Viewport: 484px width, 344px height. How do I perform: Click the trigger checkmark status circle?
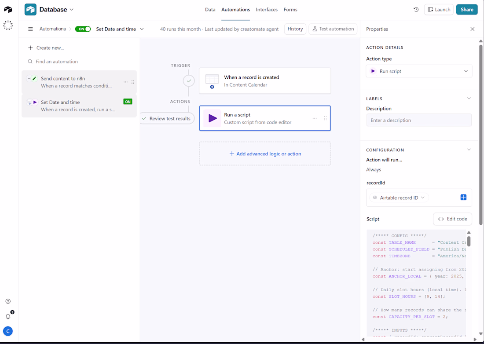pyautogui.click(x=189, y=81)
